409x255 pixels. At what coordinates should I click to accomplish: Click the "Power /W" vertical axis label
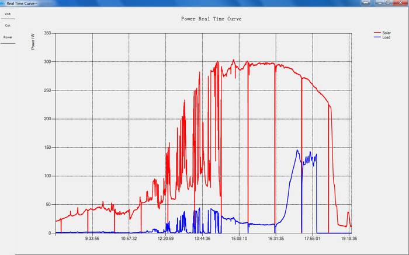tap(33, 40)
